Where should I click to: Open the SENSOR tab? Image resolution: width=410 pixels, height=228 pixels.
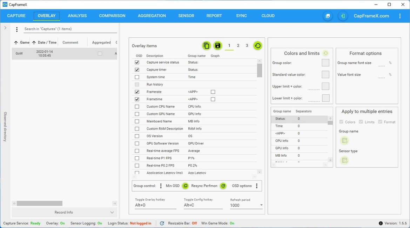click(186, 16)
